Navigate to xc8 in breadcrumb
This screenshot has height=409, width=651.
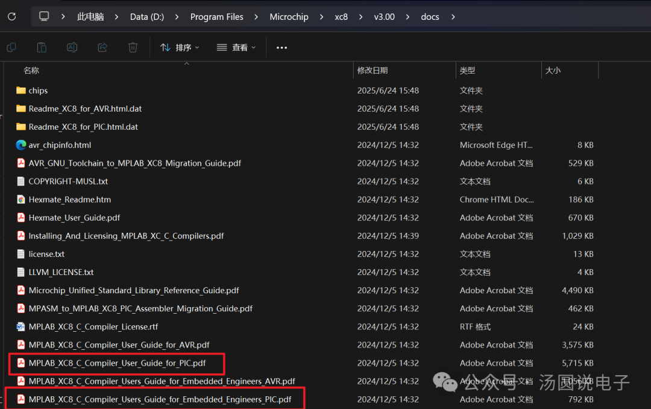click(x=341, y=17)
